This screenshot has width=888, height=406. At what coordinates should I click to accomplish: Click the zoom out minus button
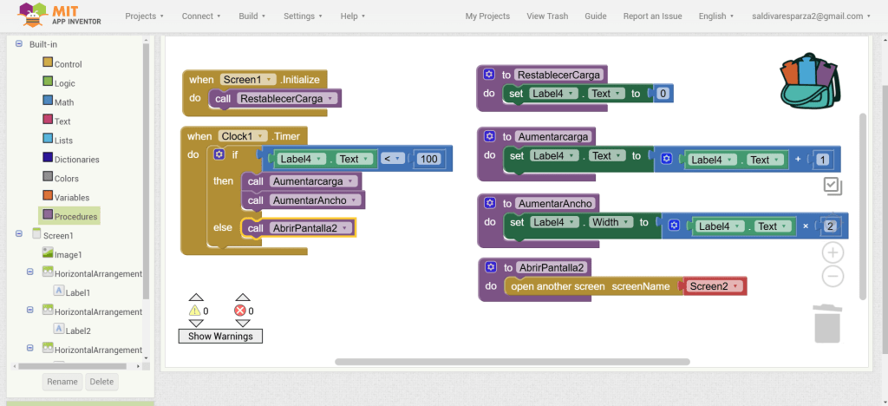[832, 277]
